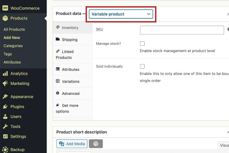
Task: Click the Tools wrench icon
Action: click(5, 127)
